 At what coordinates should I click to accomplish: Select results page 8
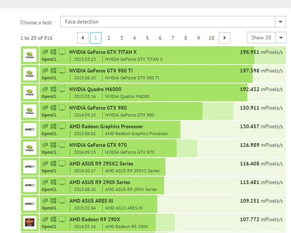pos(185,38)
